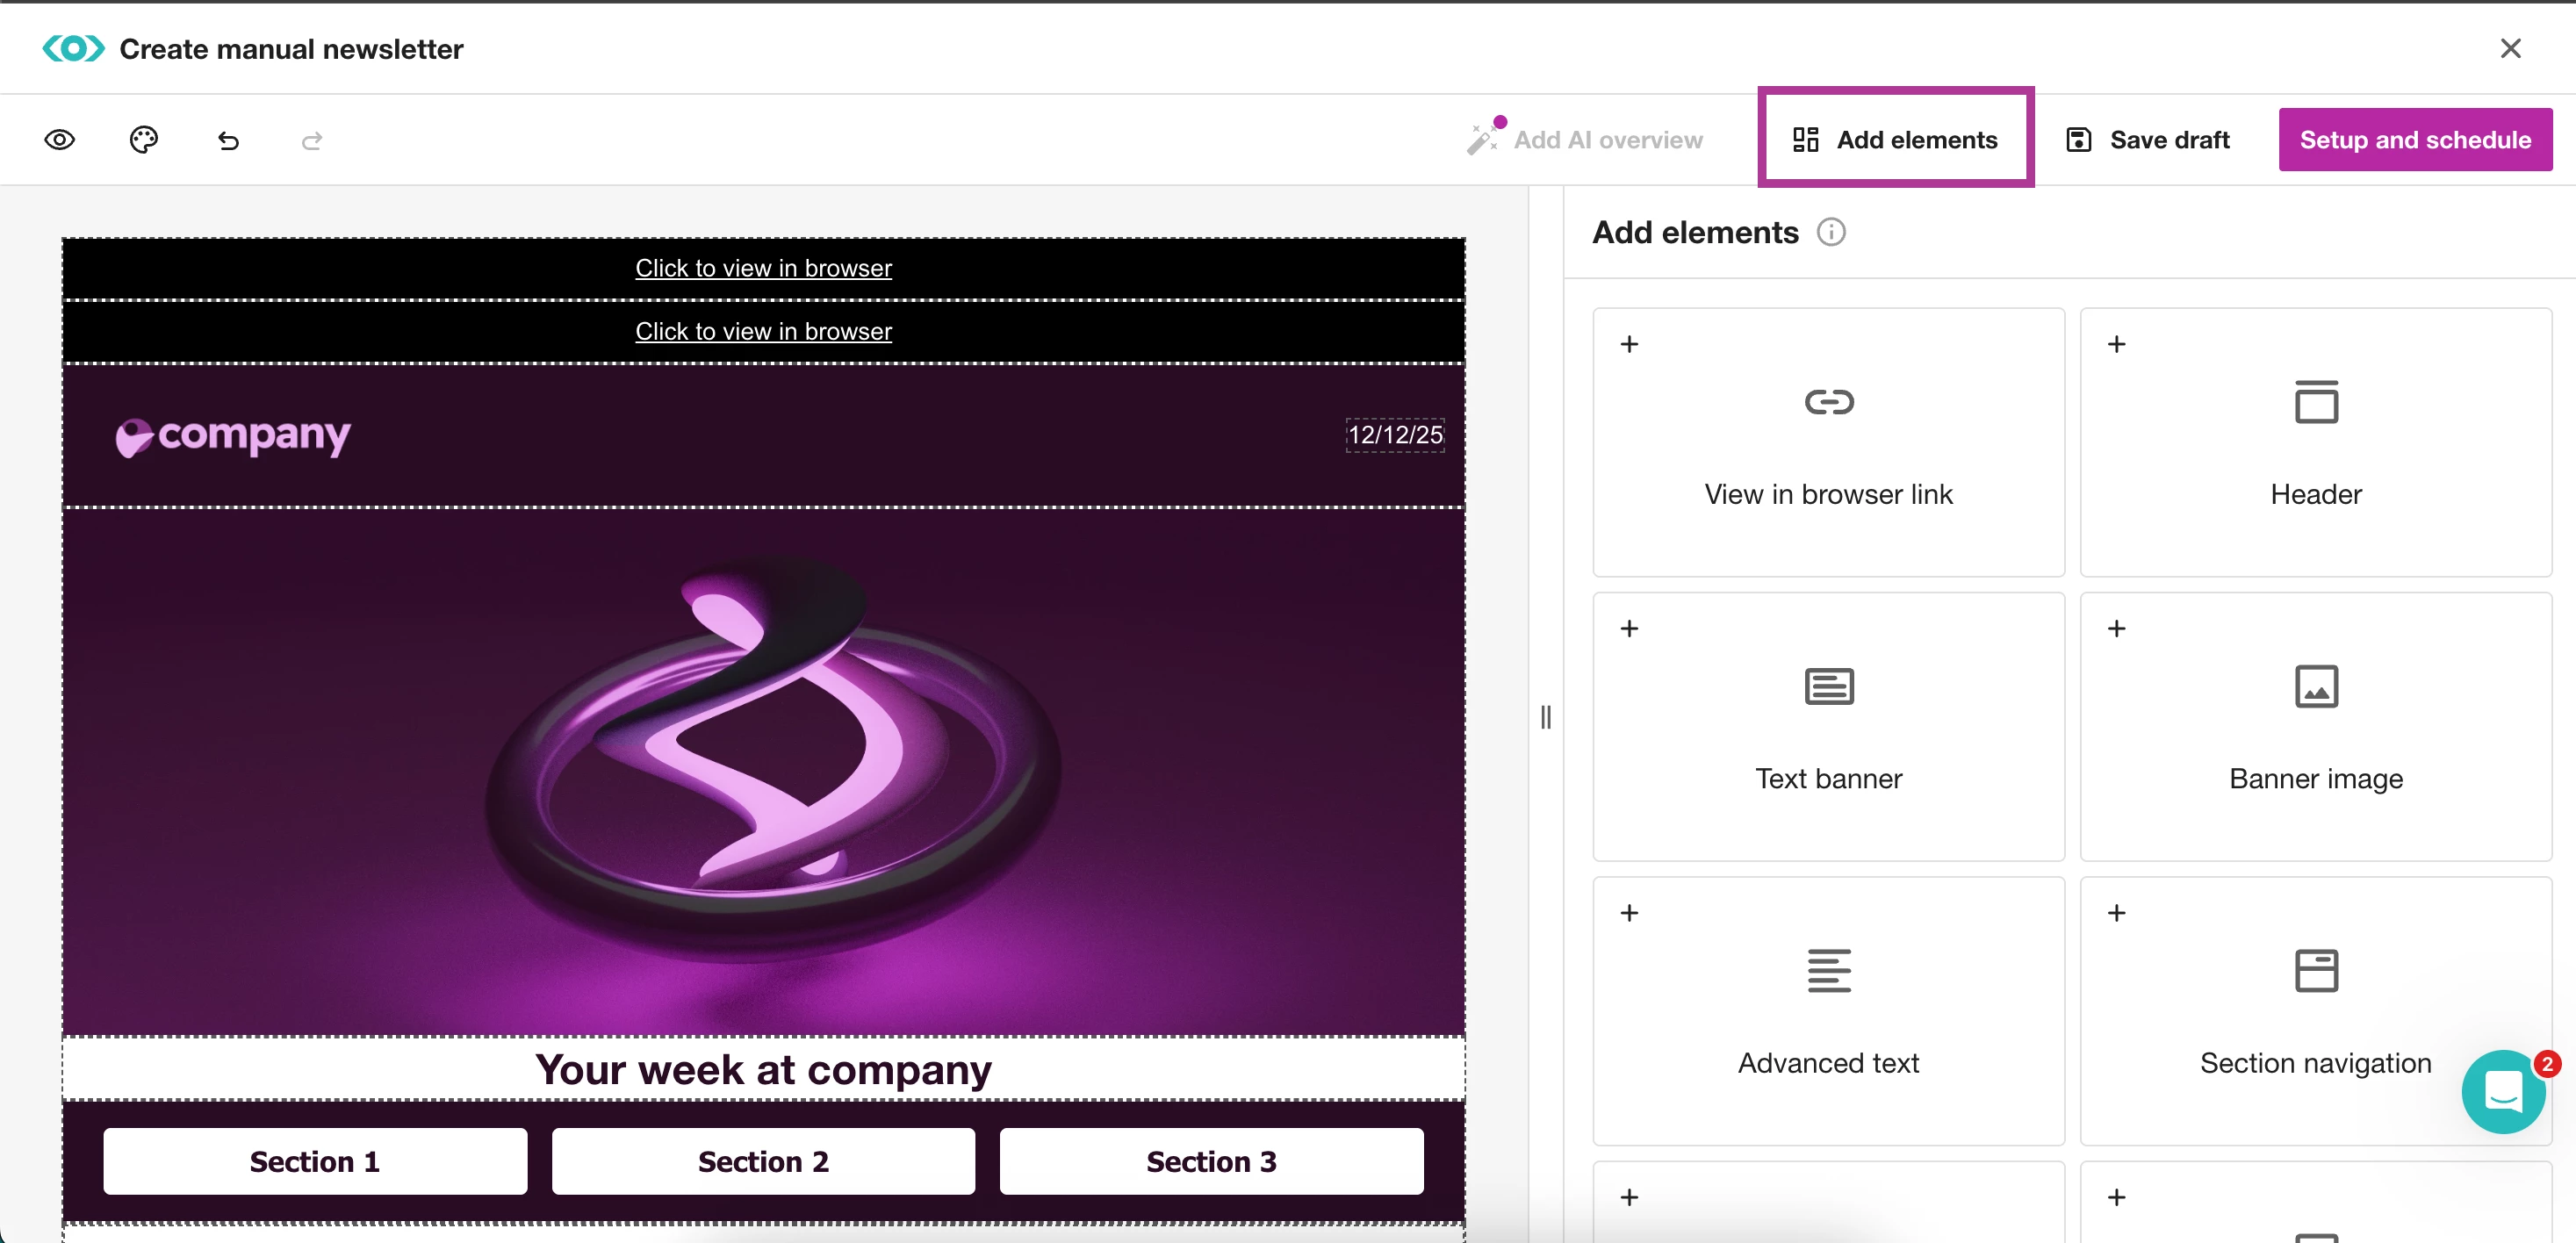Image resolution: width=2576 pixels, height=1243 pixels.
Task: Click the eye preview icon
Action: tap(60, 140)
